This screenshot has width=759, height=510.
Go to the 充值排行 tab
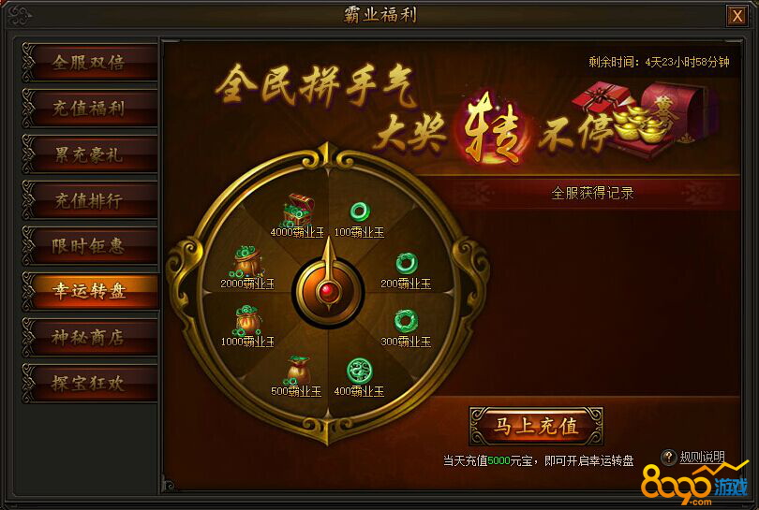90,200
